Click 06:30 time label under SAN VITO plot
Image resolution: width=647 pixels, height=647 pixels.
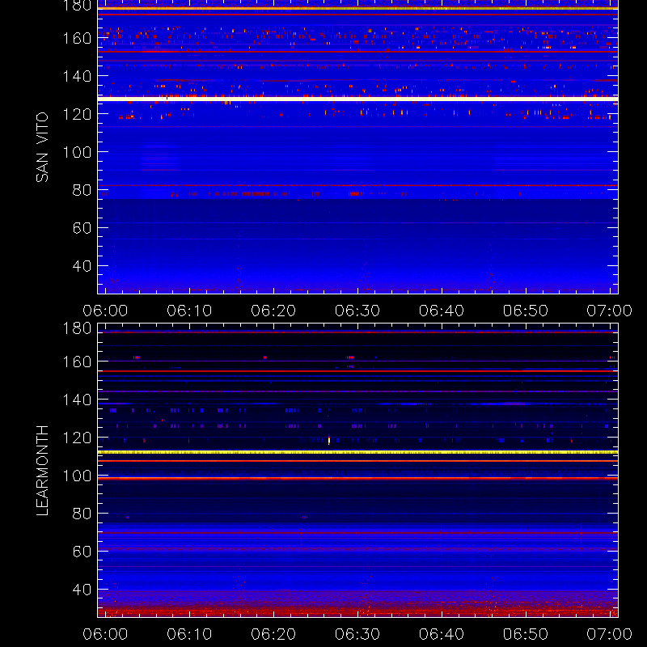357,311
